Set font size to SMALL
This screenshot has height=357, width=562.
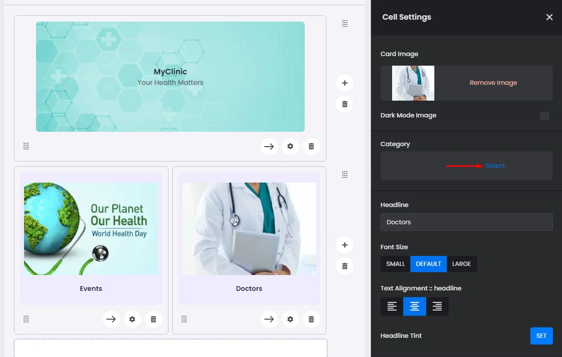pos(395,264)
